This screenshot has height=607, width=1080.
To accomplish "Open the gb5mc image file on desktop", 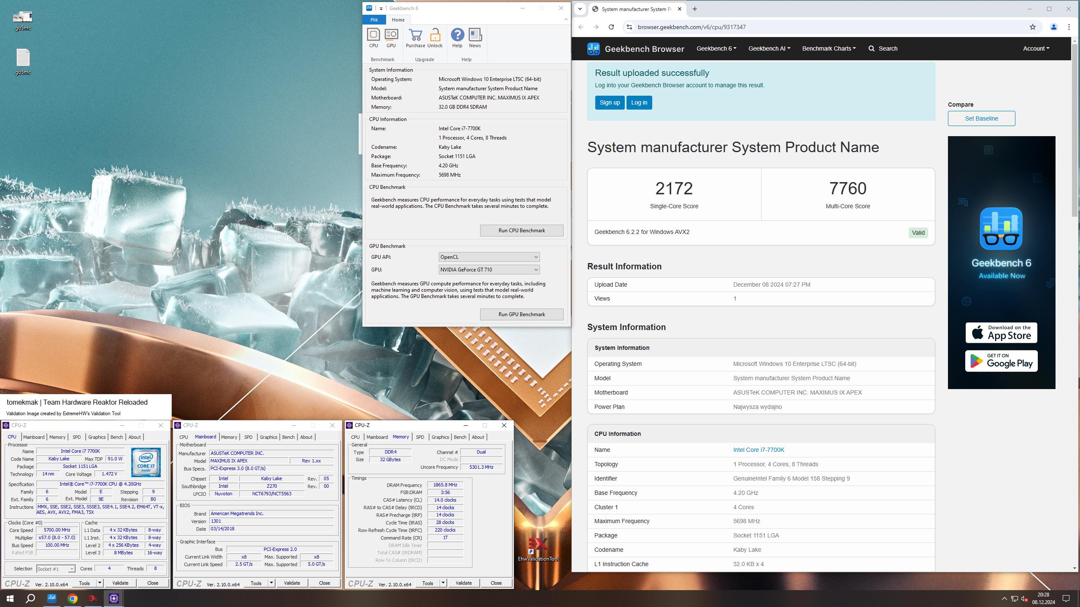I will tap(23, 20).
